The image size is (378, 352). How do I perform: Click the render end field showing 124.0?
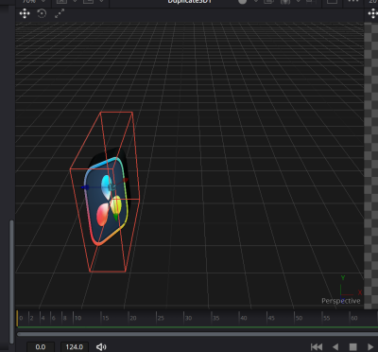75,347
